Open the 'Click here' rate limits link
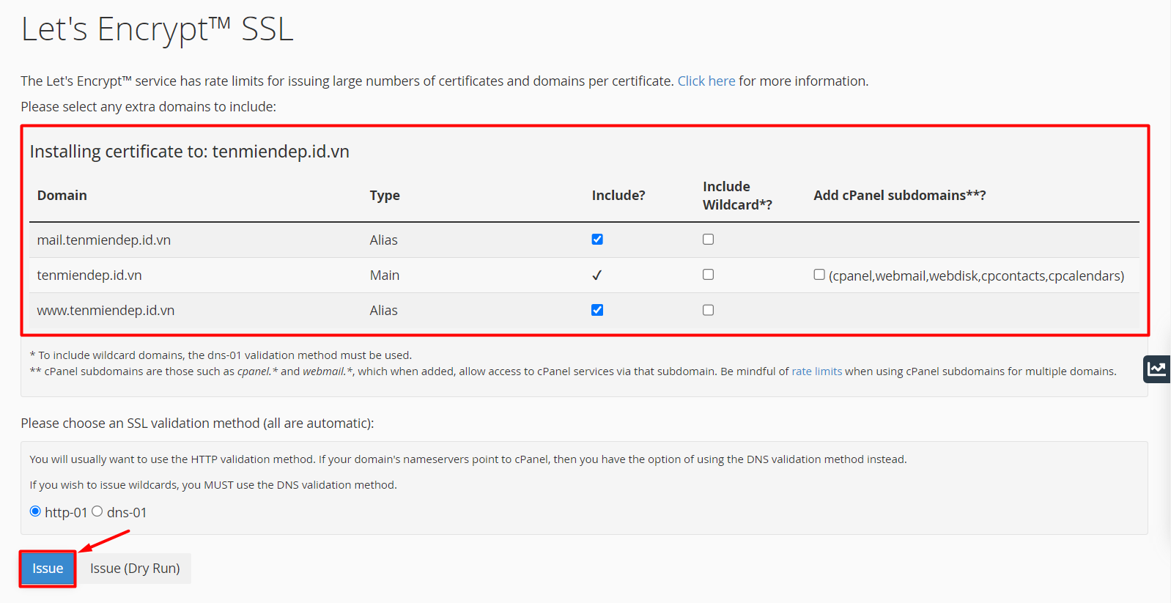Viewport: 1171px width, 603px height. click(706, 81)
